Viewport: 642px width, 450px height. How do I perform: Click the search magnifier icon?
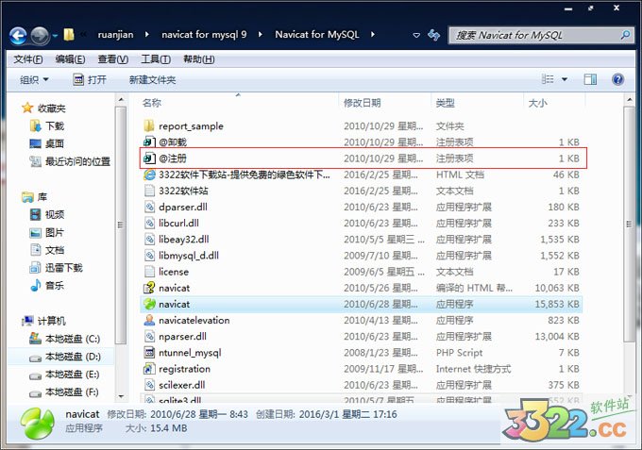pyautogui.click(x=625, y=35)
